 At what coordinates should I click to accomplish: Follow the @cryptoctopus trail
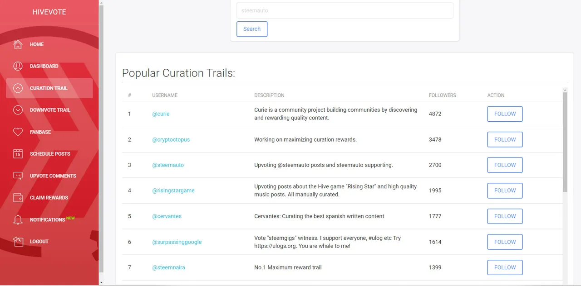pos(505,139)
